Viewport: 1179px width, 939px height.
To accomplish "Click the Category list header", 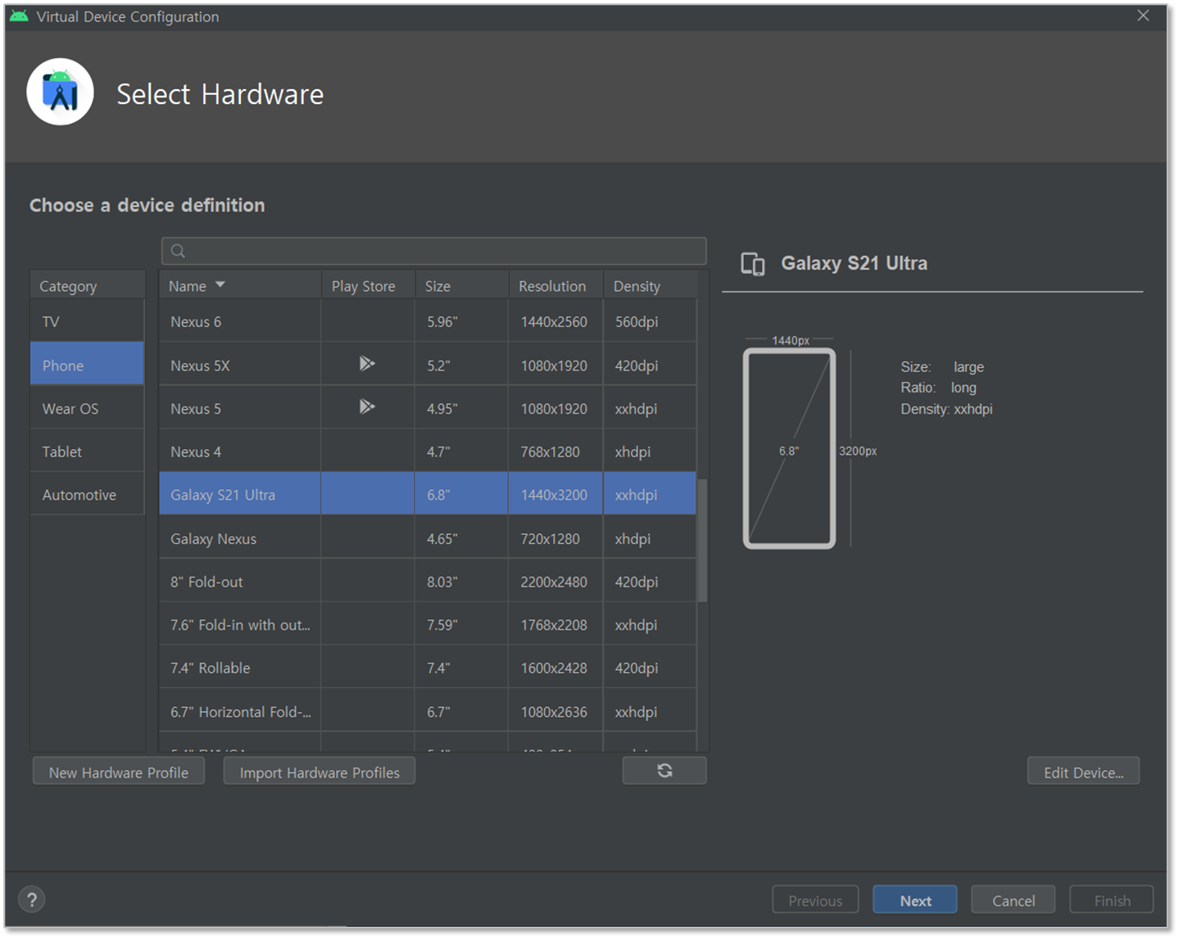I will coord(88,286).
